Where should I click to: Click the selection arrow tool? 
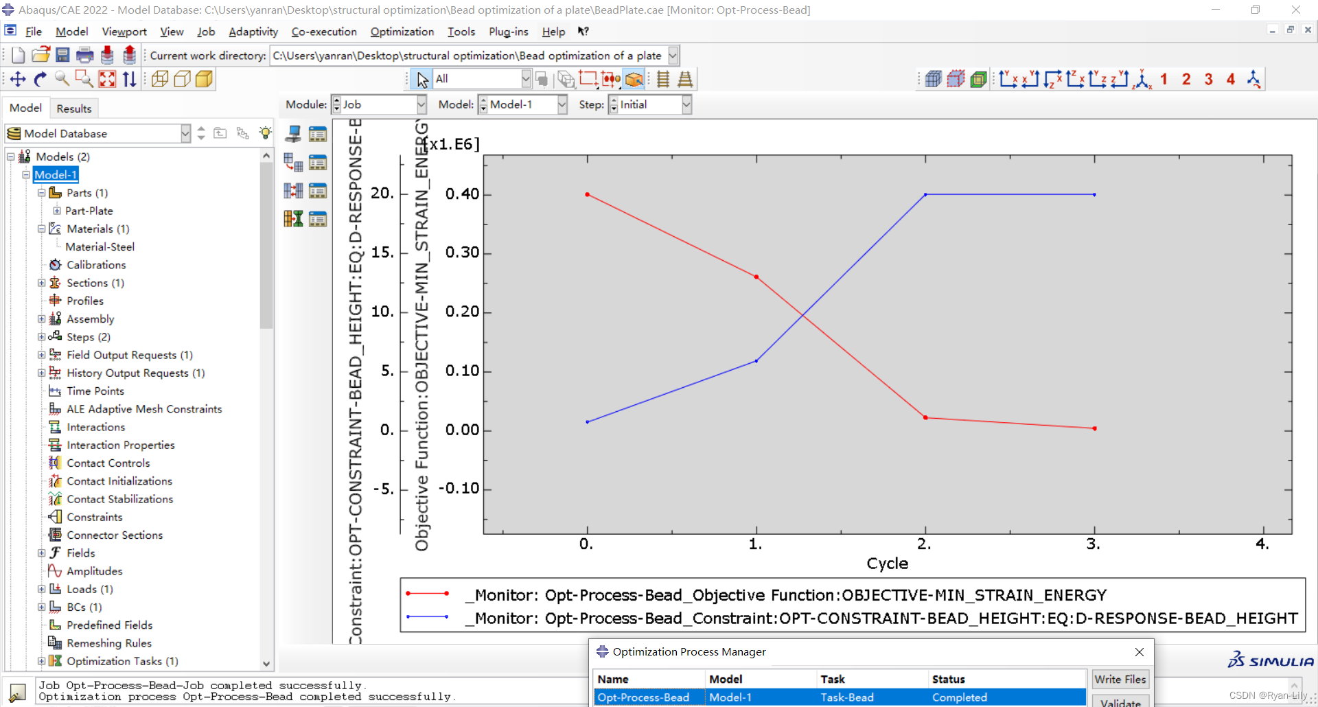(x=421, y=80)
